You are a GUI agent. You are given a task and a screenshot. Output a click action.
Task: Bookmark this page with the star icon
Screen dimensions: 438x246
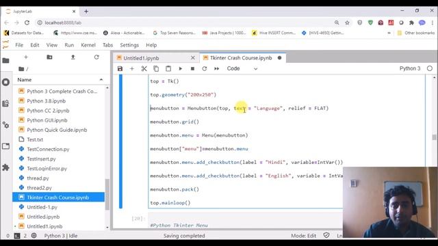point(347,23)
